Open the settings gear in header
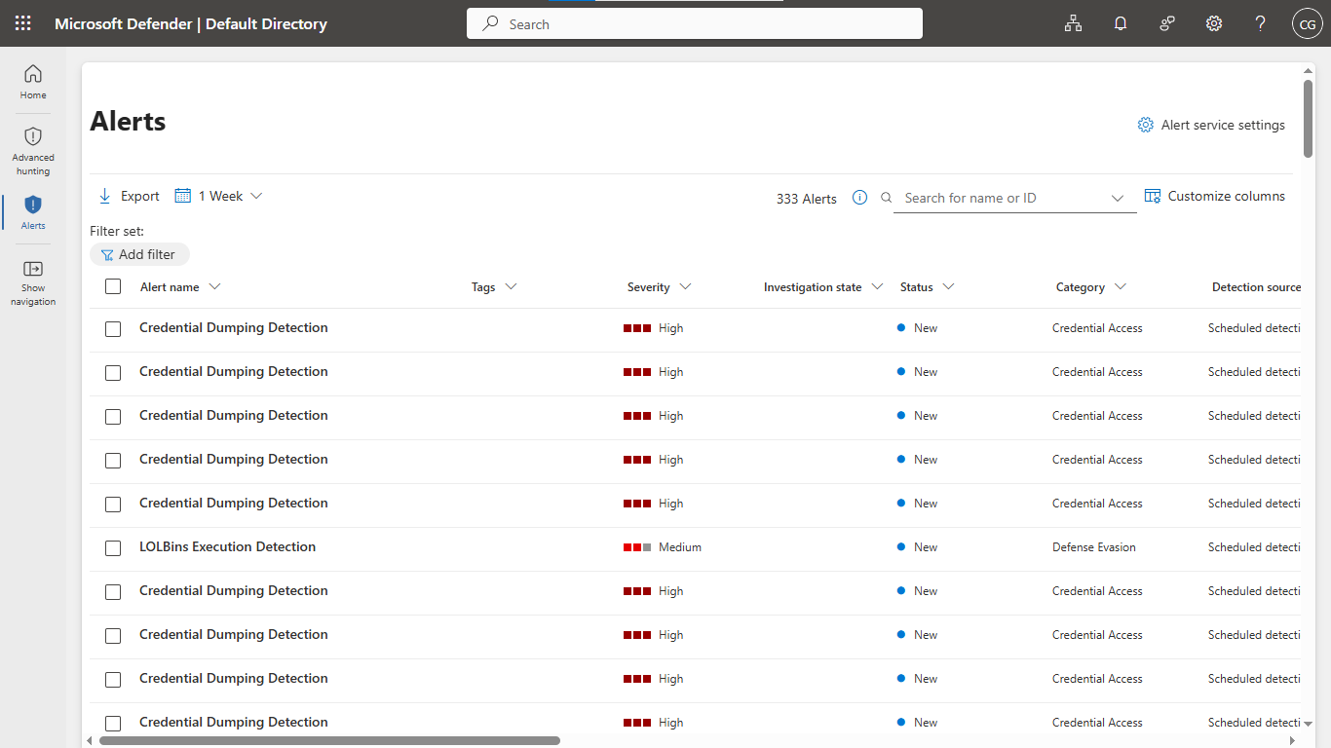Screen dimensions: 1331x748 [x=1214, y=23]
